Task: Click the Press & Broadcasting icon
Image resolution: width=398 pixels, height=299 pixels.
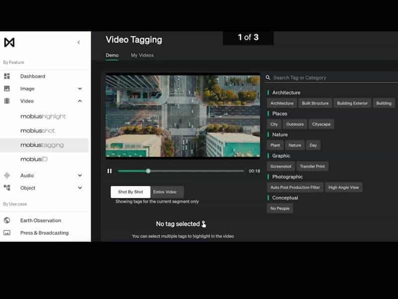Action: point(7,233)
